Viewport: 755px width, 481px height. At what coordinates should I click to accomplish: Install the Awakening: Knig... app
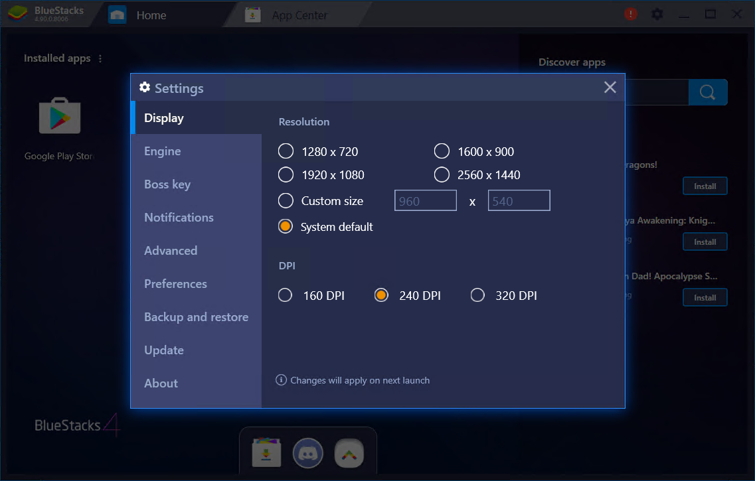click(705, 242)
